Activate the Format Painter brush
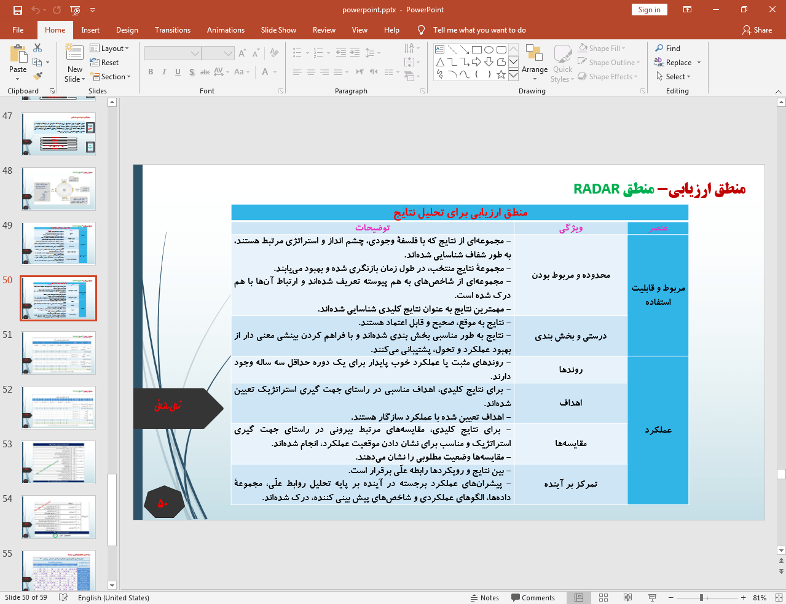 (x=37, y=76)
